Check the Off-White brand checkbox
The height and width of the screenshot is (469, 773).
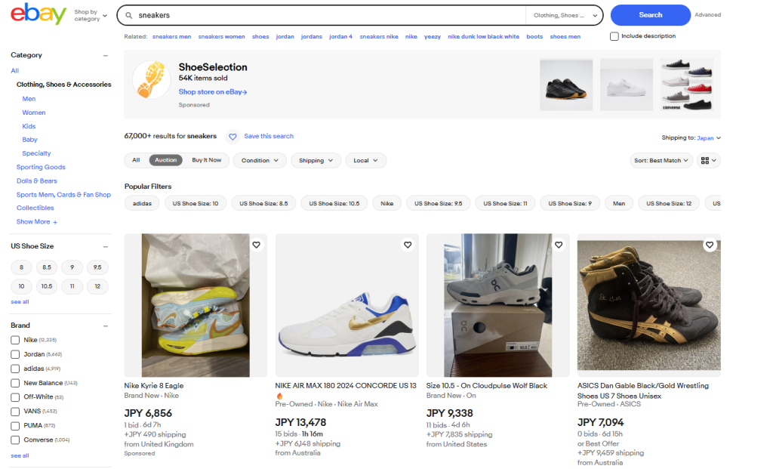(x=15, y=397)
